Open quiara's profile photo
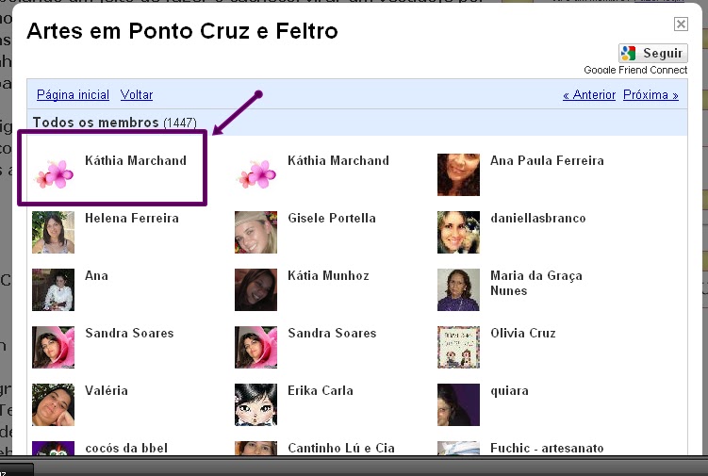708x476 pixels. click(x=458, y=404)
